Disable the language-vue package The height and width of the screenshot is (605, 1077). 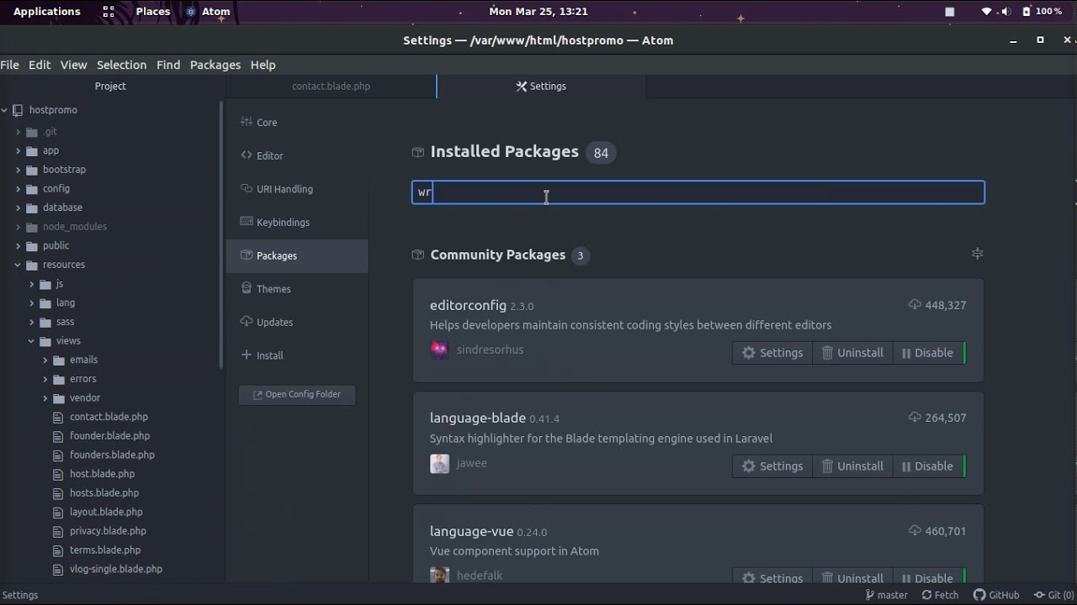click(927, 578)
